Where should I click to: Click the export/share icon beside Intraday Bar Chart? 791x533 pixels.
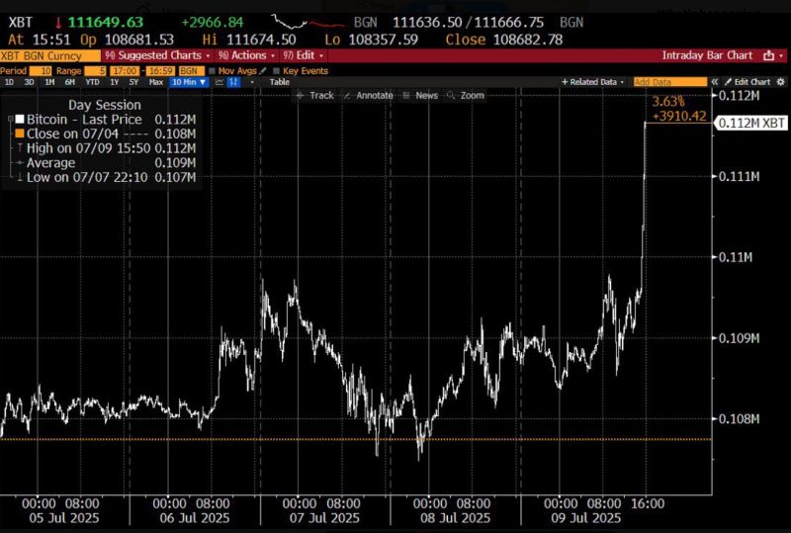tap(767, 56)
